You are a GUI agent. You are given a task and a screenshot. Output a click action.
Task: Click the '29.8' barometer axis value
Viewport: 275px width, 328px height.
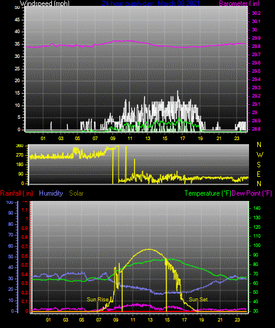256,46
